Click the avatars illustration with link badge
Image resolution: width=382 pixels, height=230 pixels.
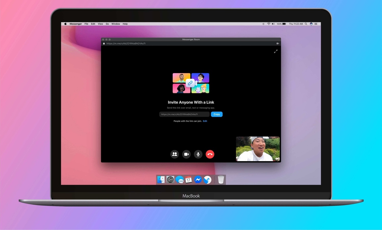click(x=191, y=83)
